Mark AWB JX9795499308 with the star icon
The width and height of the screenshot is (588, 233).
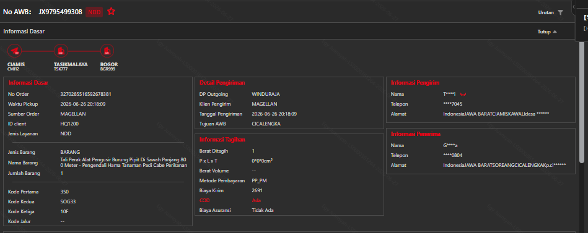pyautogui.click(x=111, y=12)
